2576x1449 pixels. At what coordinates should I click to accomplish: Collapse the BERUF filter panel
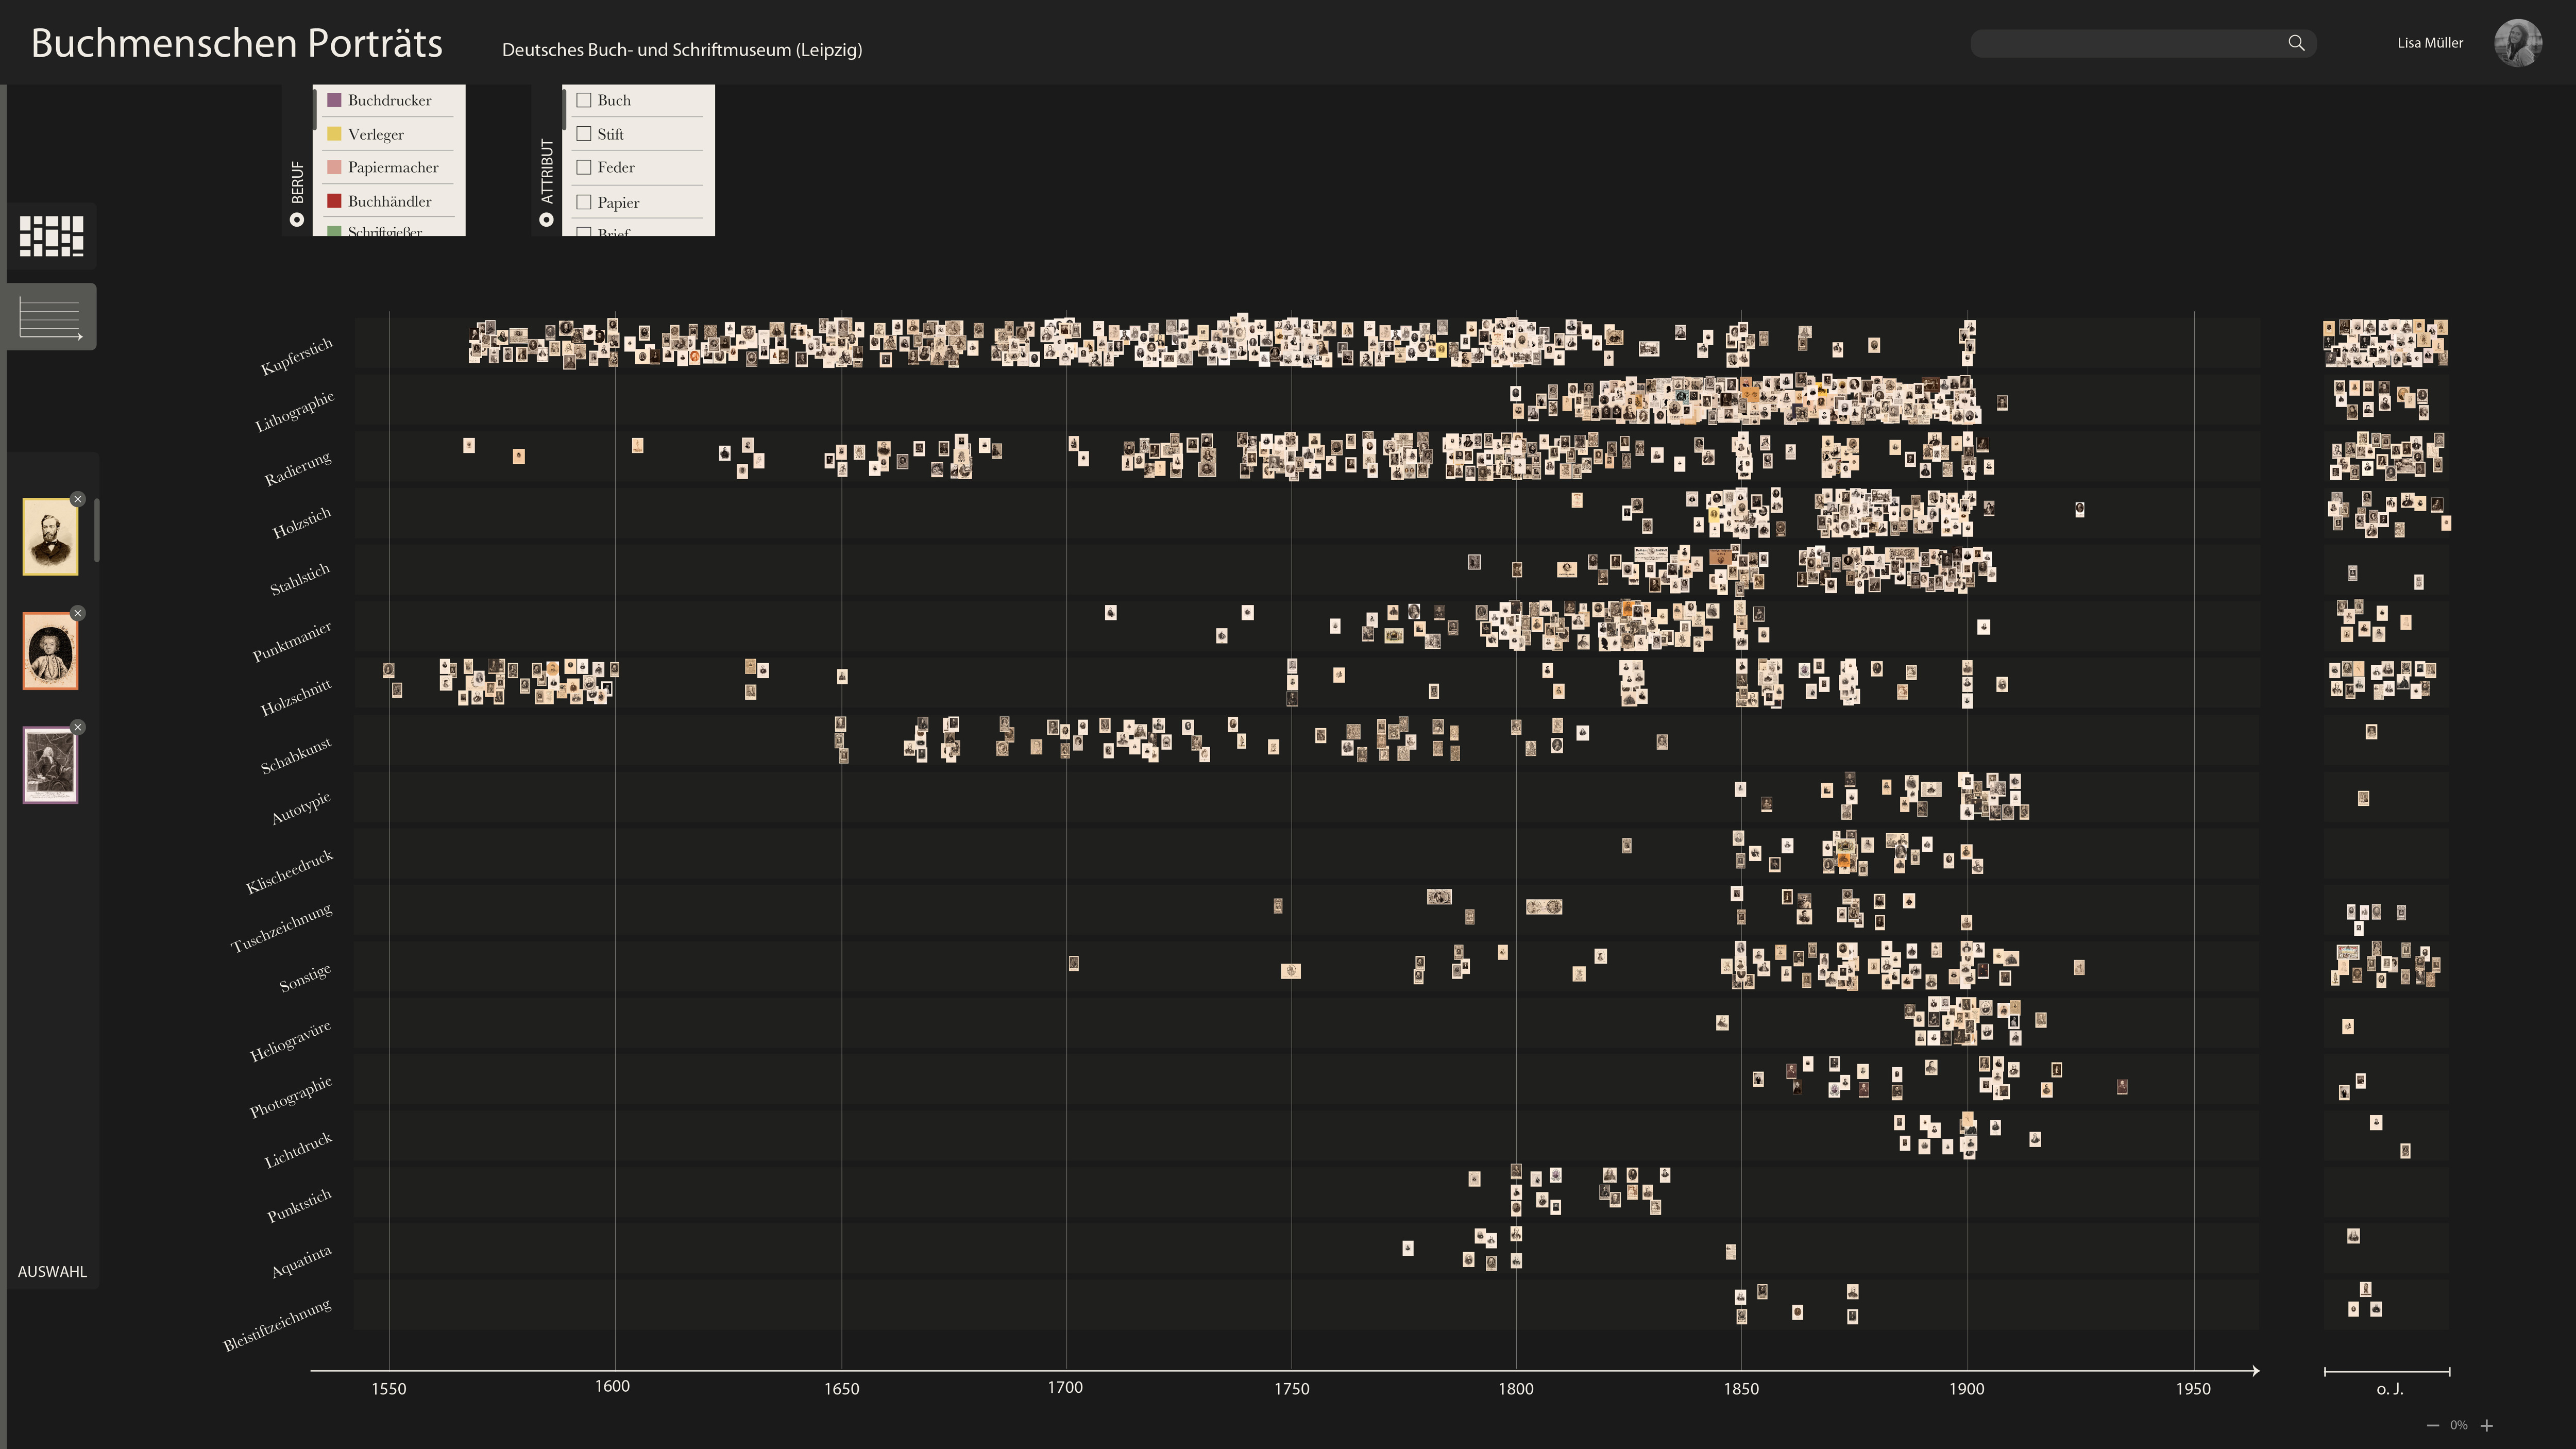pyautogui.click(x=297, y=182)
